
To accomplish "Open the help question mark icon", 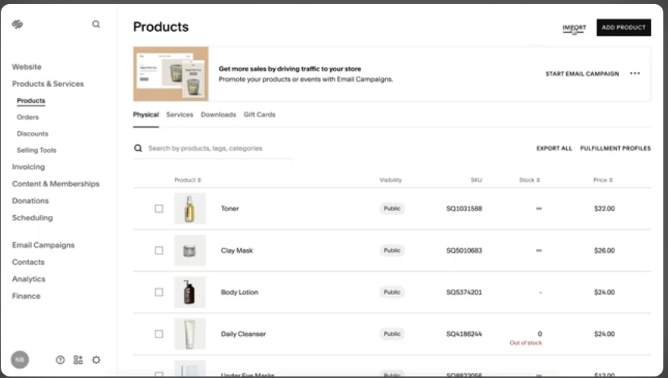I will [x=61, y=359].
